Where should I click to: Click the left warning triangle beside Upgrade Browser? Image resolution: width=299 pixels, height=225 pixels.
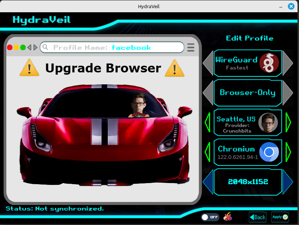coord(29,68)
